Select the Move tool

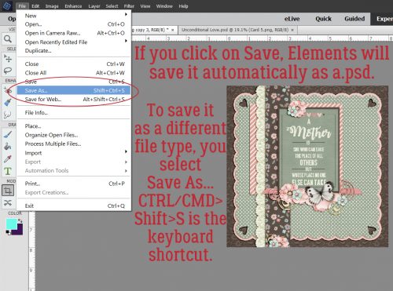[8, 58]
